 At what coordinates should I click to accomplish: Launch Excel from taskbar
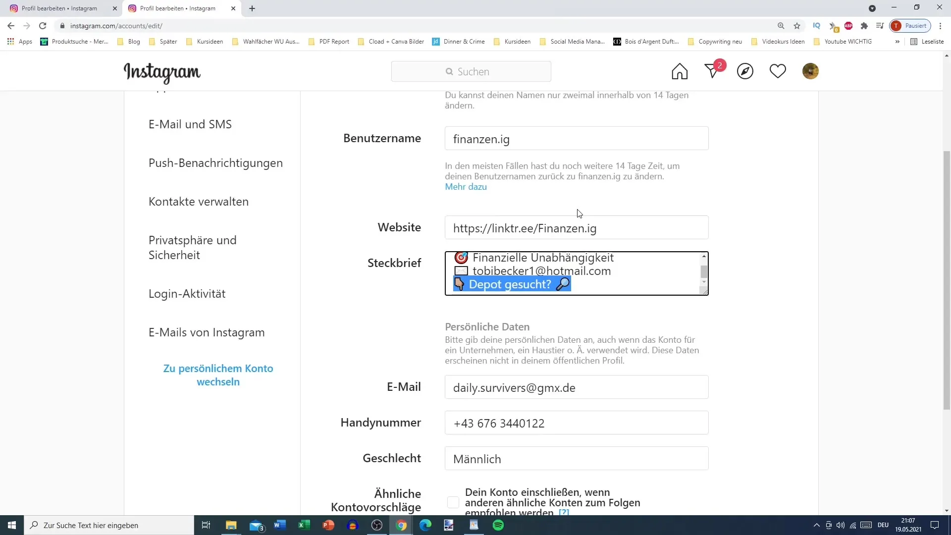click(x=304, y=525)
